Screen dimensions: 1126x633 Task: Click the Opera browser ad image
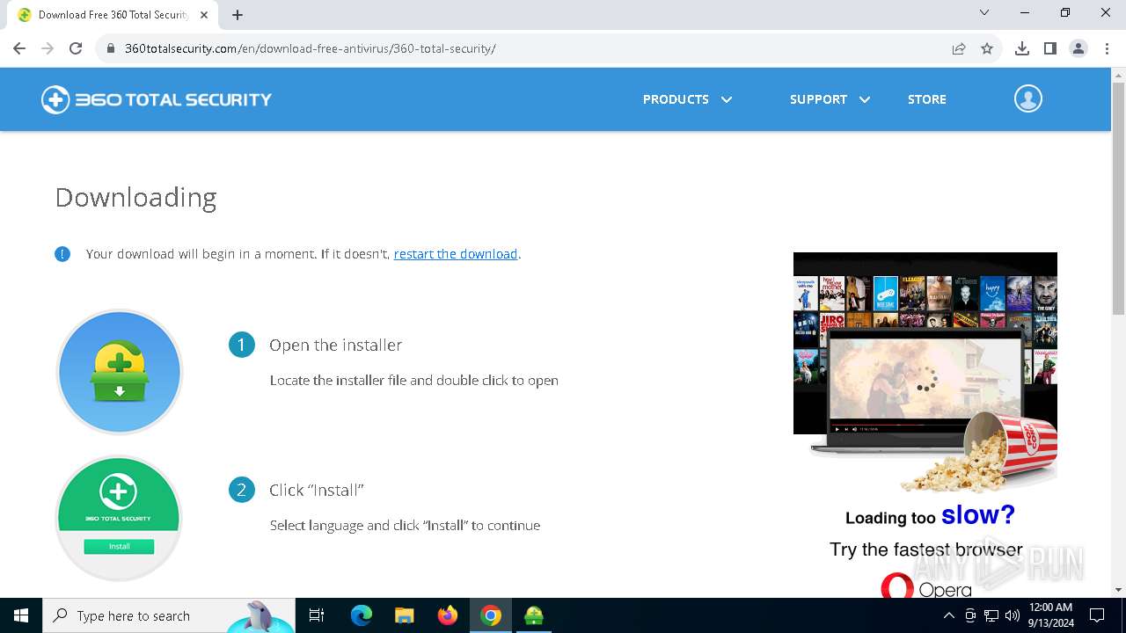(x=925, y=425)
